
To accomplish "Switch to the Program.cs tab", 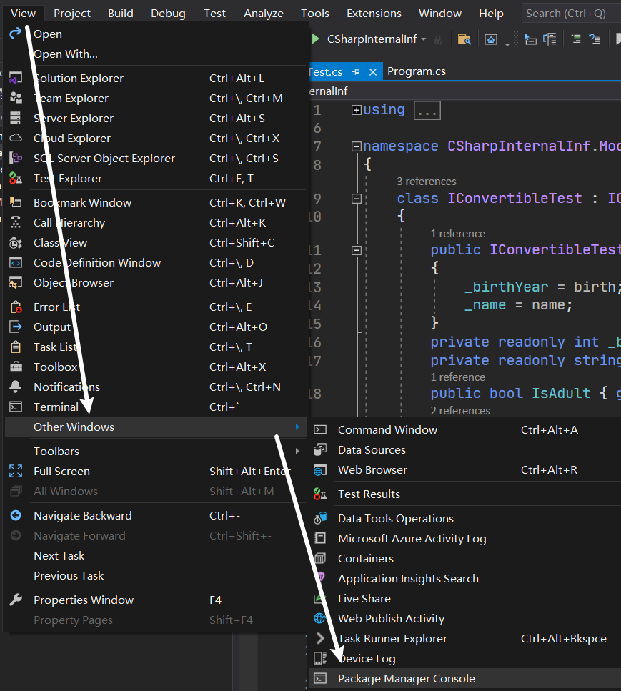I will point(417,71).
